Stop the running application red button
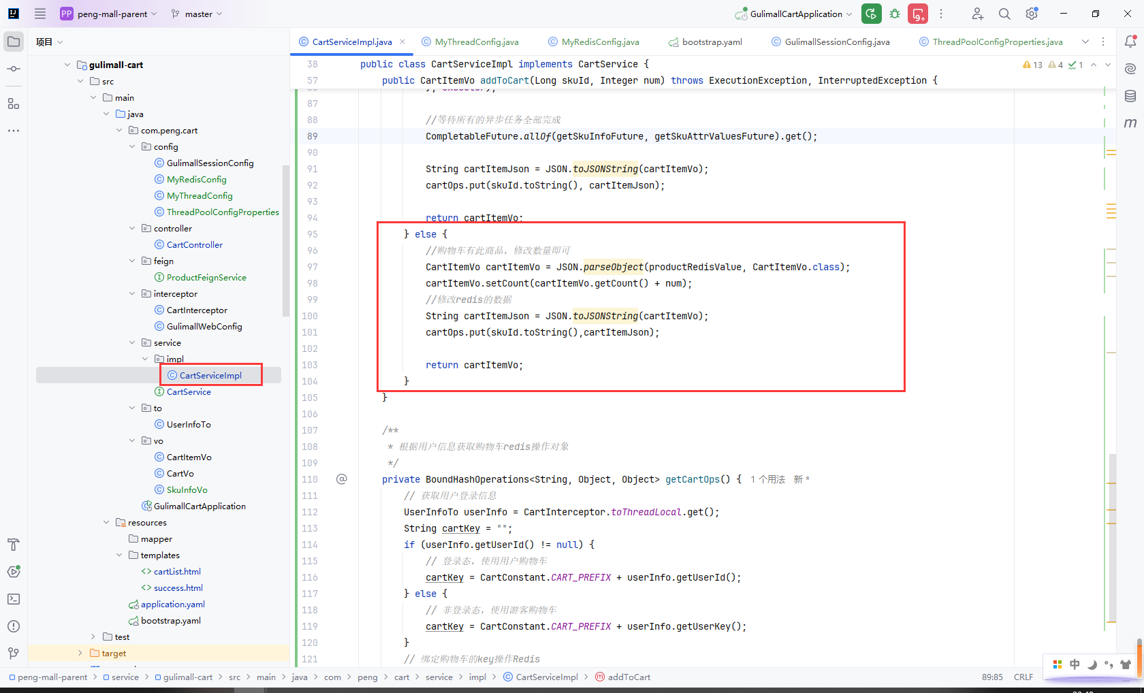Image resolution: width=1144 pixels, height=693 pixels. pyautogui.click(x=918, y=14)
